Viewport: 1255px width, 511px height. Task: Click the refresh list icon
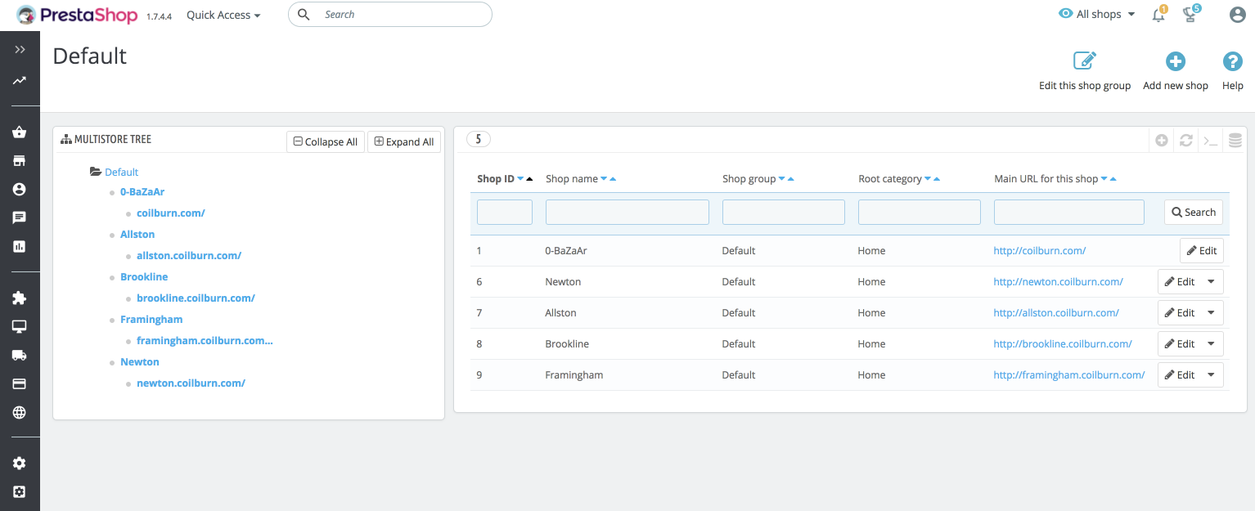[1185, 141]
